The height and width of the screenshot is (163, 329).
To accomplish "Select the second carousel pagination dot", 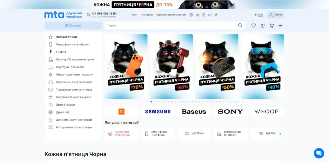I will pyautogui.click(x=155, y=102).
